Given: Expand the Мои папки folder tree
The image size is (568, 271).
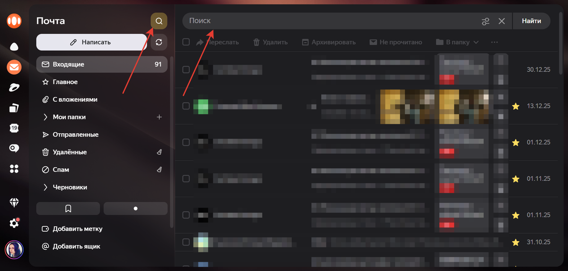Looking at the screenshot, I should (45, 117).
